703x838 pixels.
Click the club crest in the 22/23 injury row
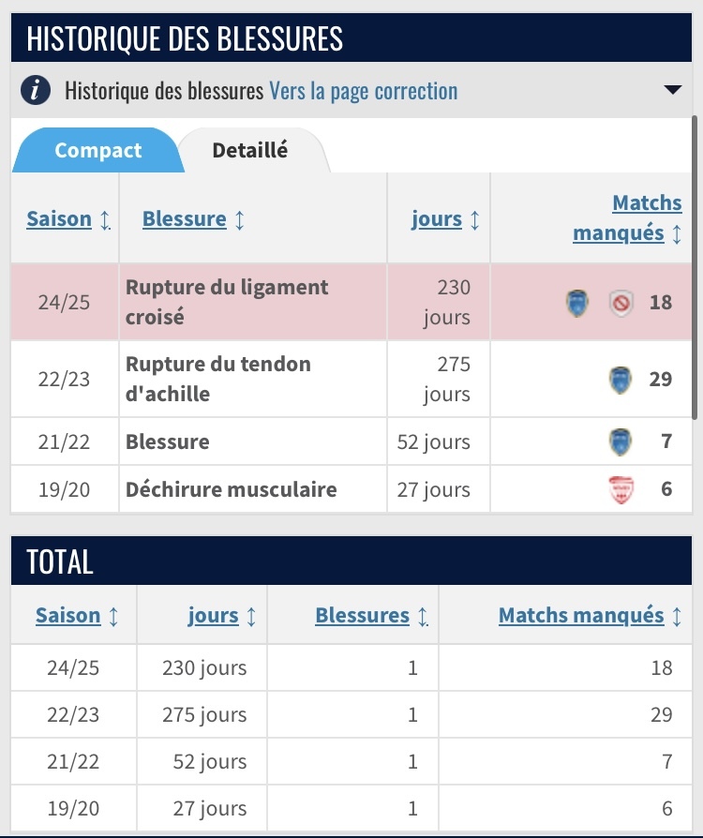click(621, 380)
